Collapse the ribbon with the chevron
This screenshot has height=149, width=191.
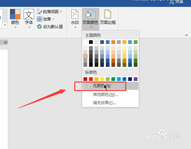[186, 35]
